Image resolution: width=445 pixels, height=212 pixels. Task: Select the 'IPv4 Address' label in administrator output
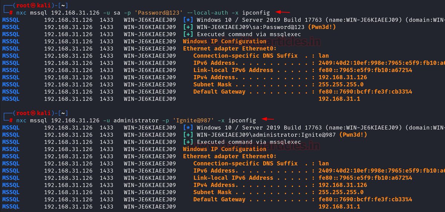(214, 185)
